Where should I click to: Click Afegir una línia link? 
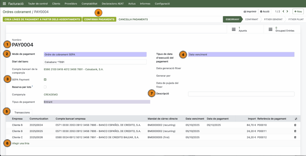[21, 144]
